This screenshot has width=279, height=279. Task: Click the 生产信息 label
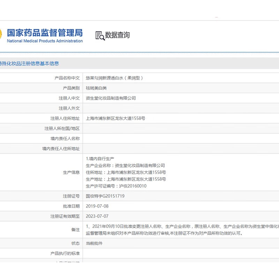coord(71,172)
